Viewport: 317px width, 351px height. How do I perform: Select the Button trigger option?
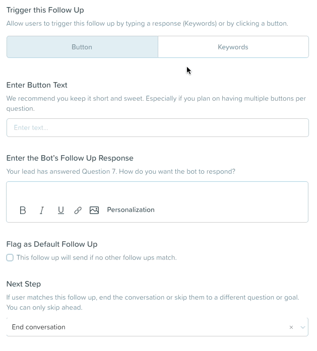click(x=82, y=47)
